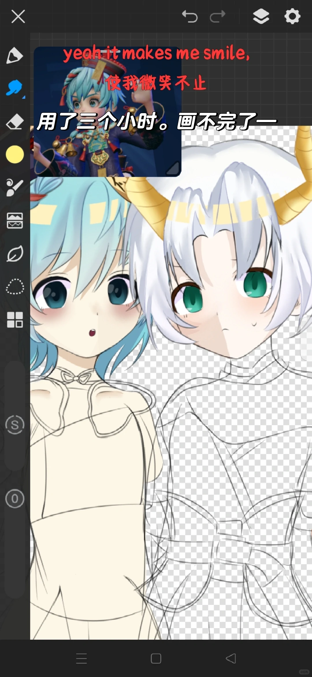The image size is (312, 677).
Task: Select the Smudge brush tool
Action: [x=15, y=187]
